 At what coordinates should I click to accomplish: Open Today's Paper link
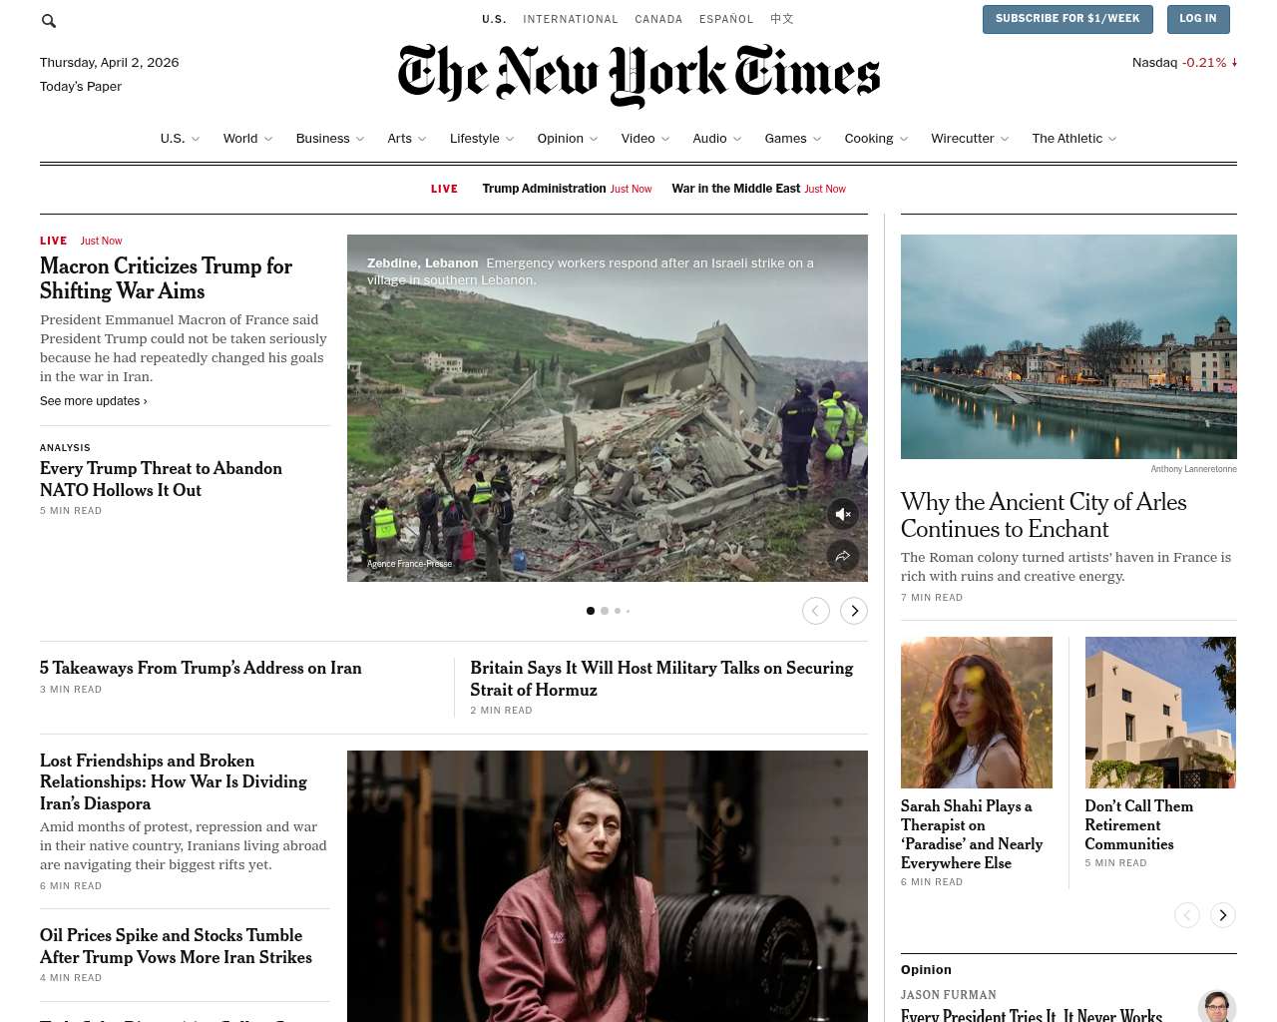tap(81, 87)
